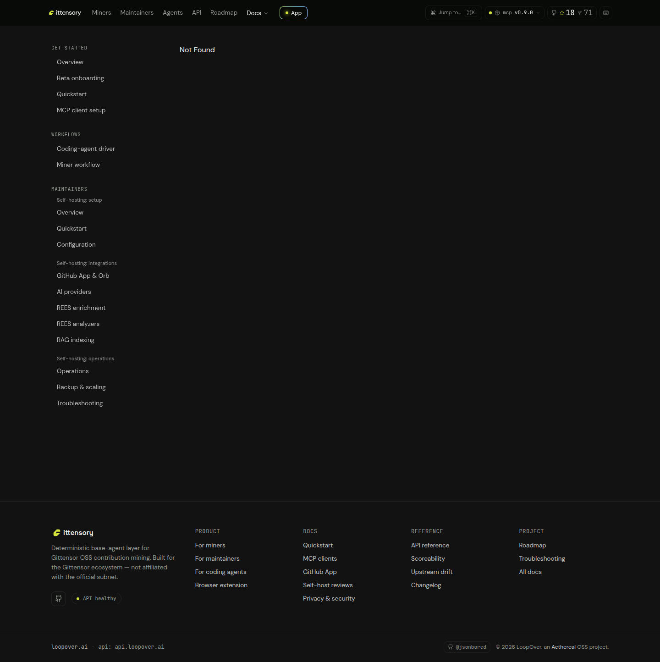Open Roadmap in footer Project column
This screenshot has height=662, width=660.
click(533, 545)
